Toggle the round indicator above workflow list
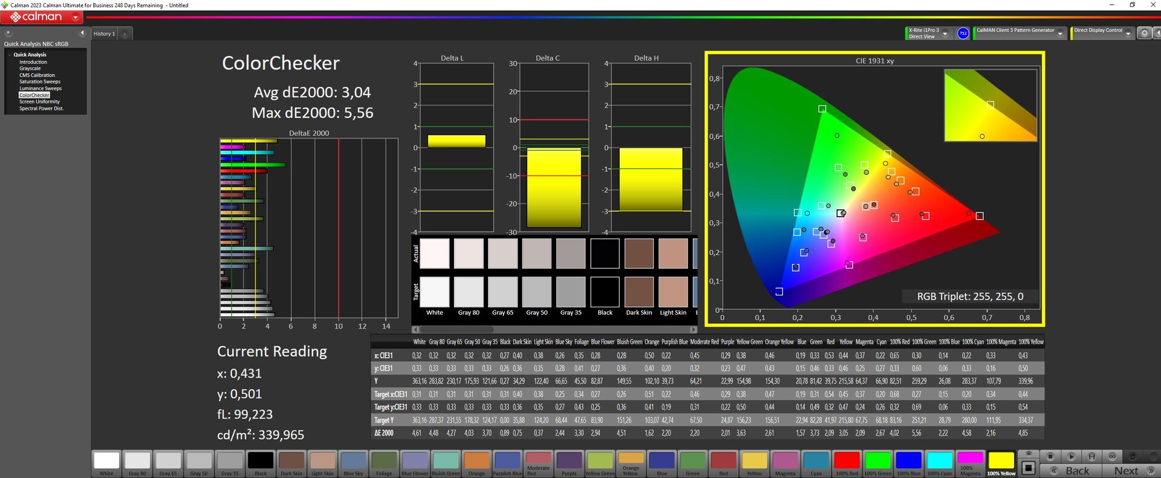1161x478 pixels. 8,33
